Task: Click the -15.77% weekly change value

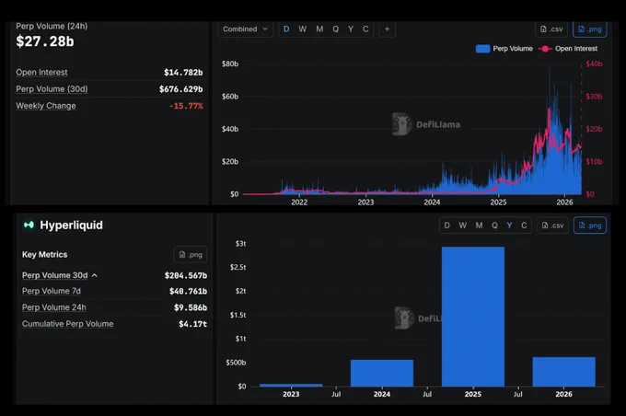Action: [x=186, y=106]
